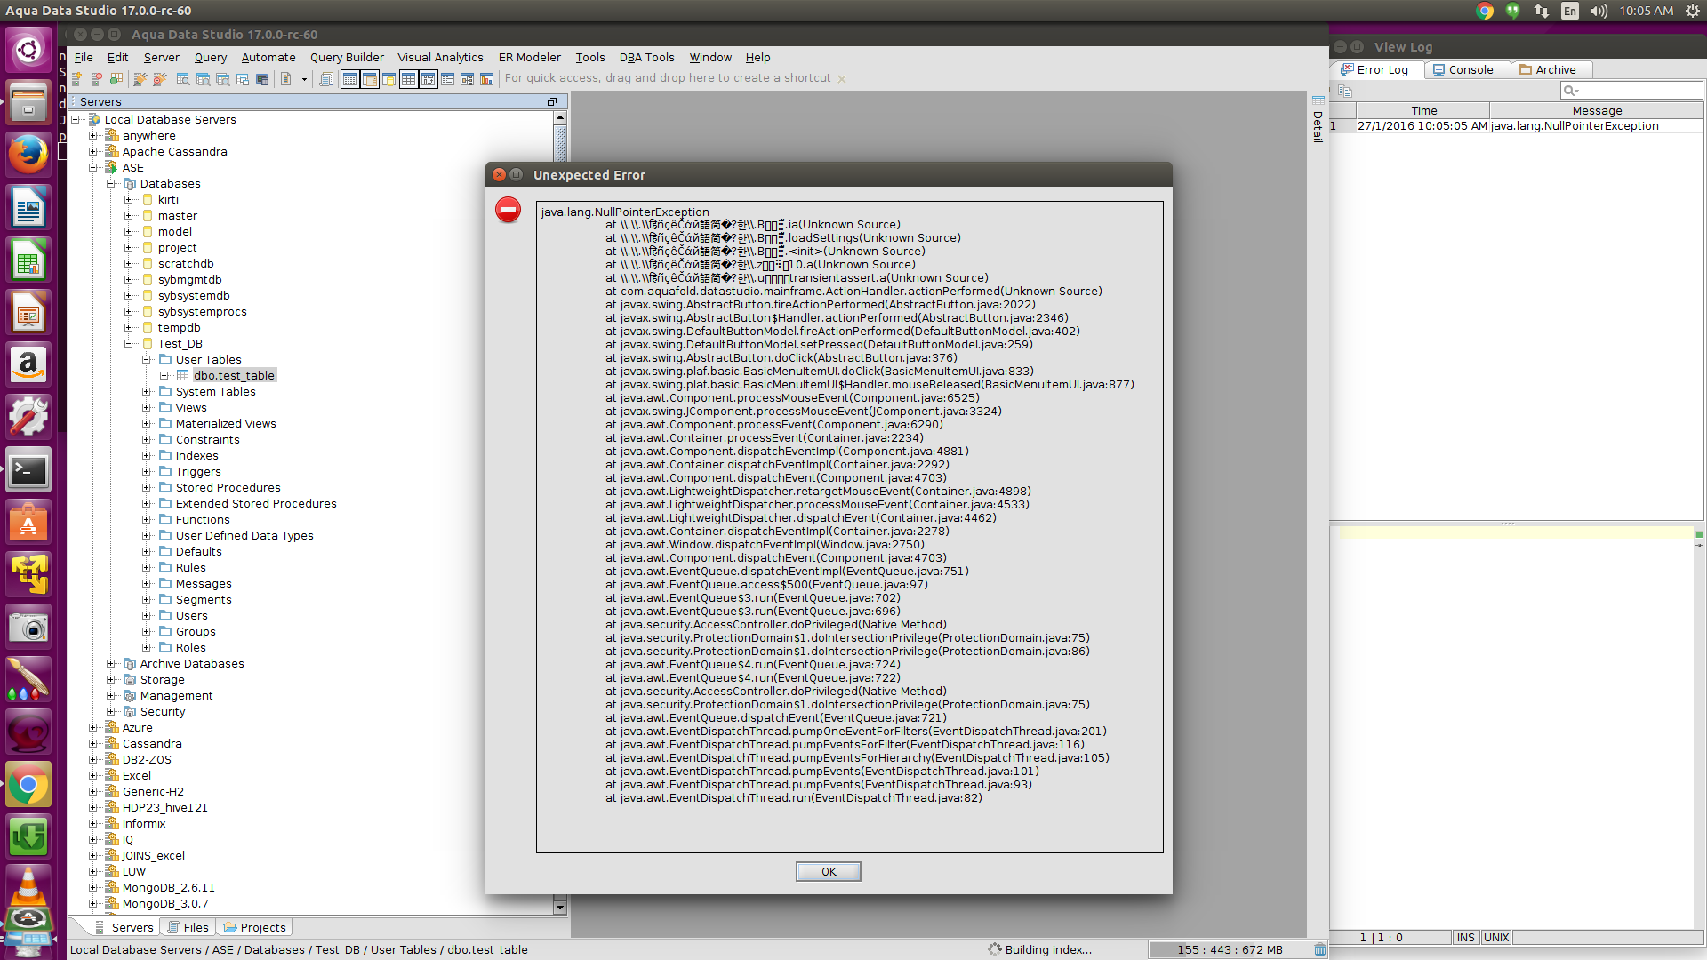Expand the master database node
The width and height of the screenshot is (1707, 960).
tap(129, 215)
